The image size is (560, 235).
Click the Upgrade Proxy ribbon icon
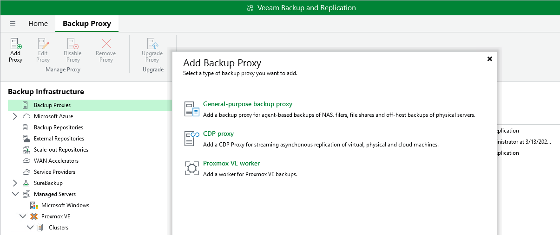pyautogui.click(x=152, y=44)
